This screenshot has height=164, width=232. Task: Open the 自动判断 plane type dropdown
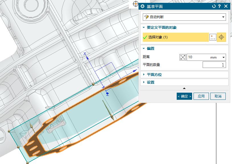[184, 17]
